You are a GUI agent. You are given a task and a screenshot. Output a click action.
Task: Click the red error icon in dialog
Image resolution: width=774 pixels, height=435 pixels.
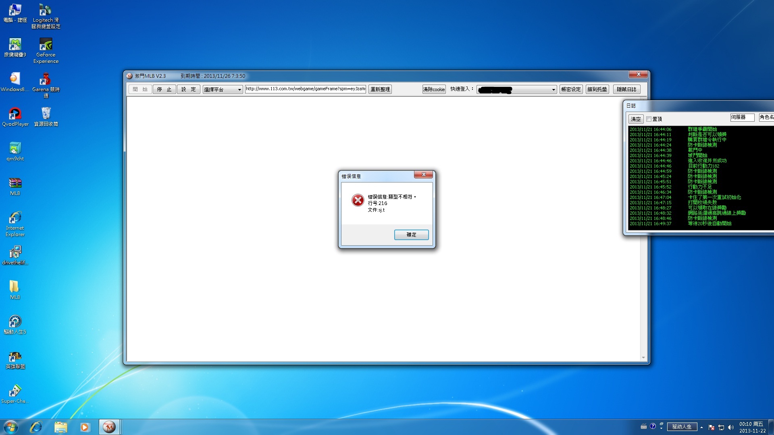(358, 200)
